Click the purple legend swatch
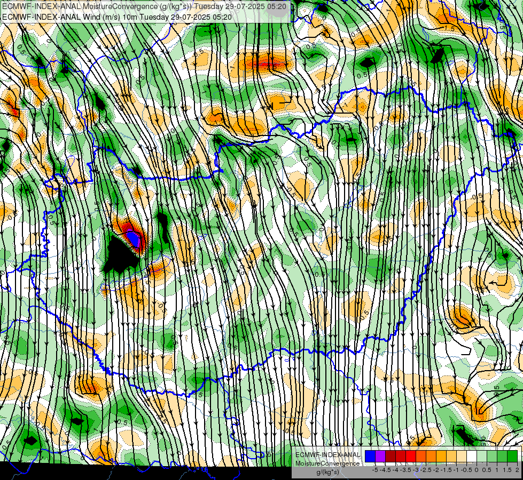The image size is (523, 480). 380,456
